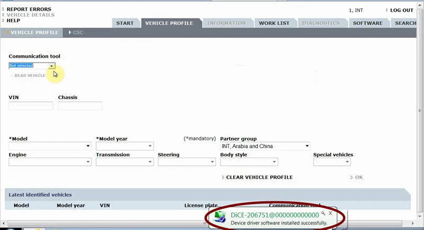Click LOG OUT
The width and height of the screenshot is (424, 230).
point(402,10)
